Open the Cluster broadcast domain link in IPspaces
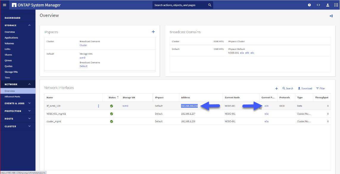Viewport: 340px width, 174px height. click(83, 45)
